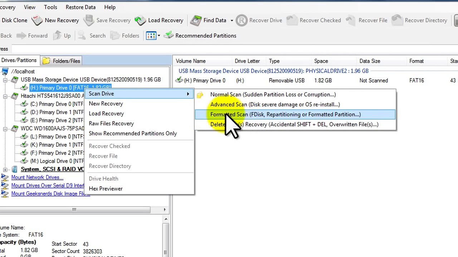The image size is (458, 257).
Task: Open the Tools menu
Action: tap(50, 7)
